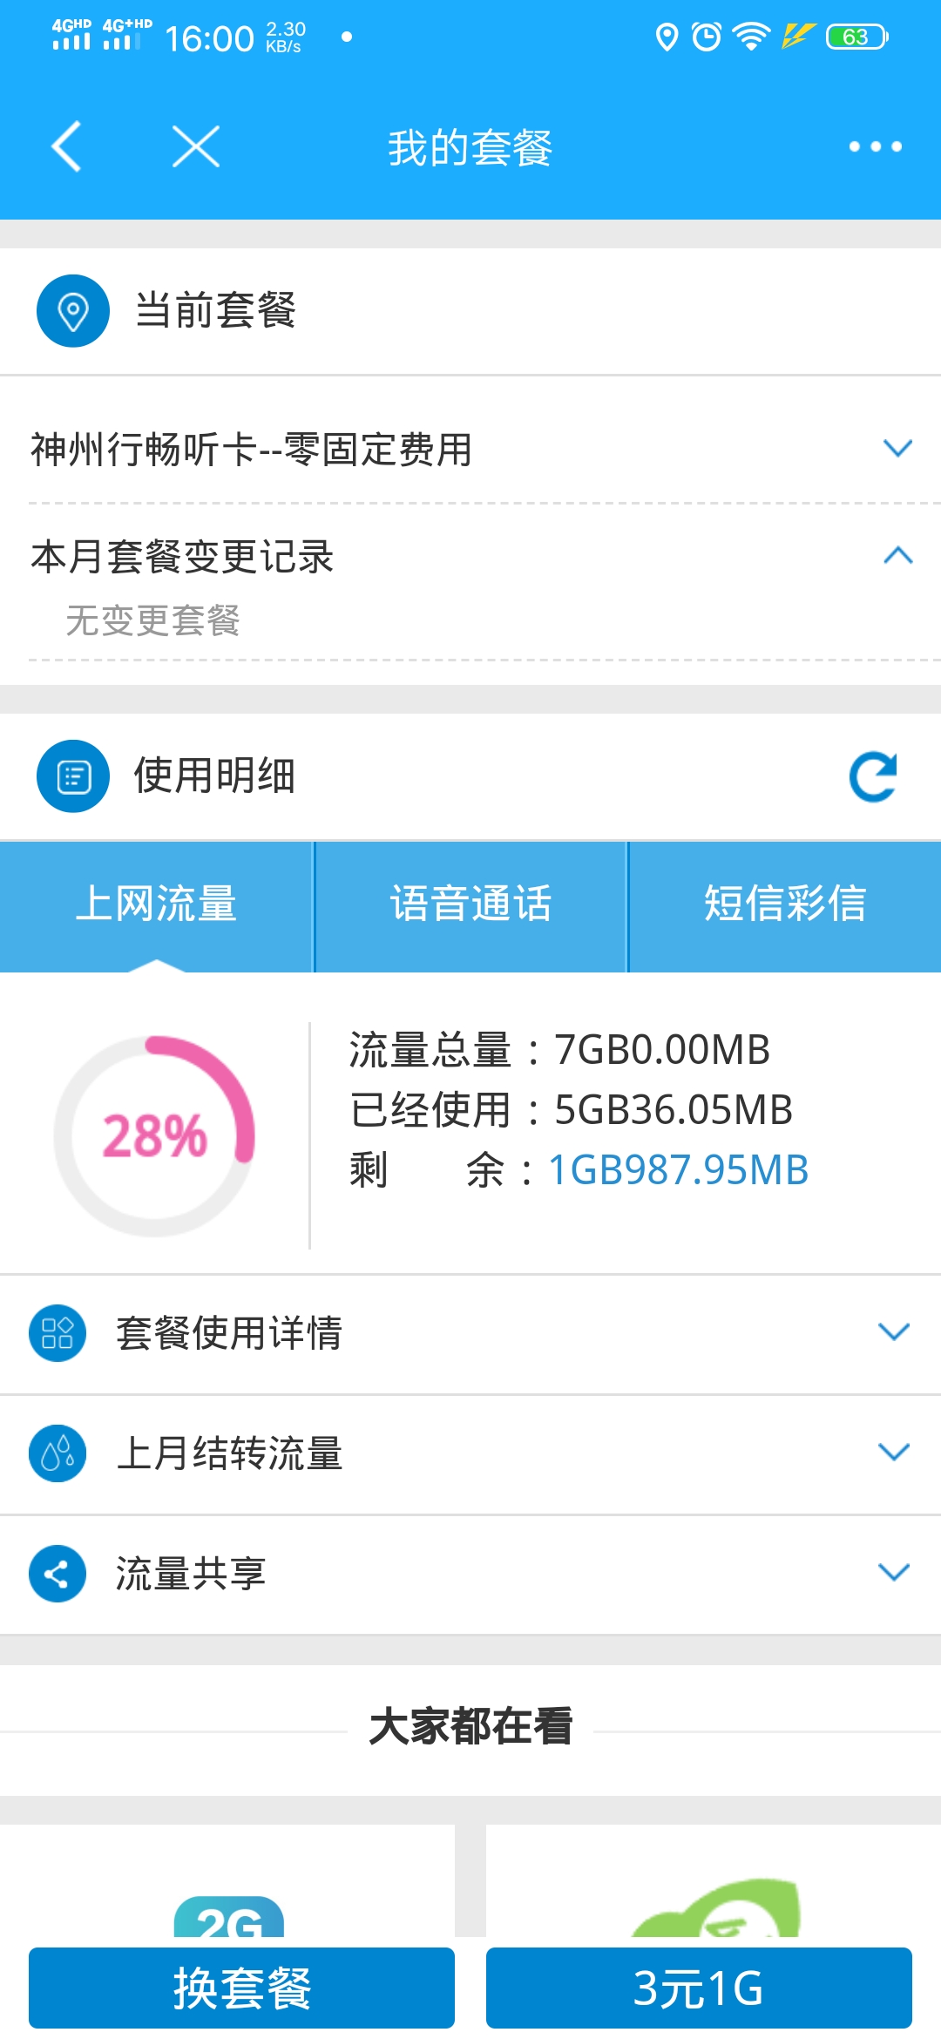Tap the 流量共享 share icon
Image resolution: width=941 pixels, height=2039 pixels.
58,1574
